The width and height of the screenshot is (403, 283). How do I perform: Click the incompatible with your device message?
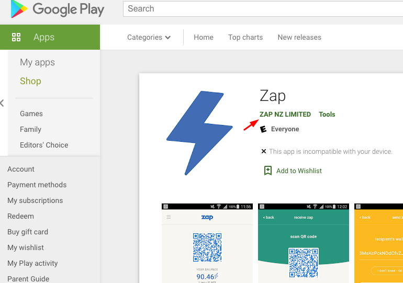[331, 152]
